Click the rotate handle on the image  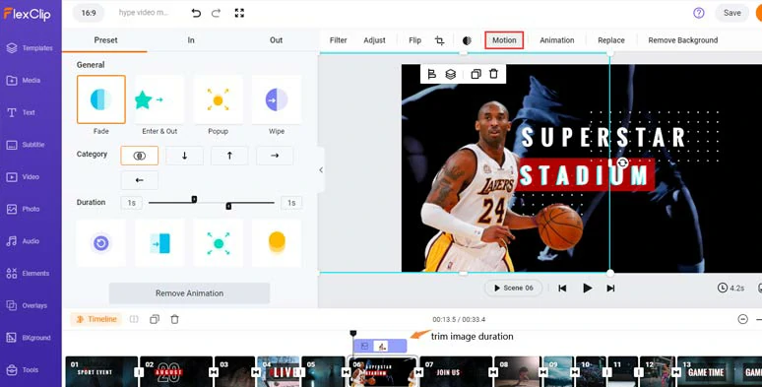click(x=622, y=163)
